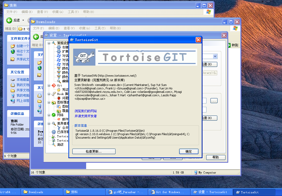
Task: Switch to Downloads in the taskbar
Action: (42, 192)
